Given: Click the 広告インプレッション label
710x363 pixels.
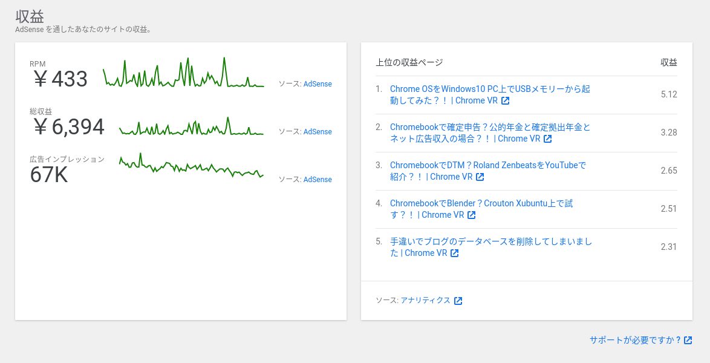Looking at the screenshot, I should click(x=67, y=159).
